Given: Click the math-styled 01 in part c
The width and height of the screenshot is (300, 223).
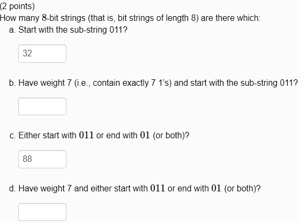Looking at the screenshot, I should [145, 135].
